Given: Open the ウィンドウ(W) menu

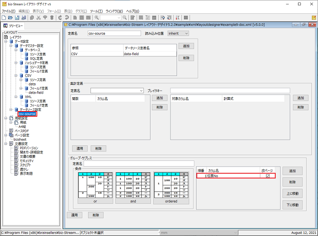Looking at the screenshot, I should (115, 11).
